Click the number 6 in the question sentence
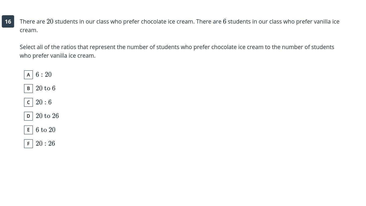Viewport: 366px width, 206px height. tap(225, 21)
